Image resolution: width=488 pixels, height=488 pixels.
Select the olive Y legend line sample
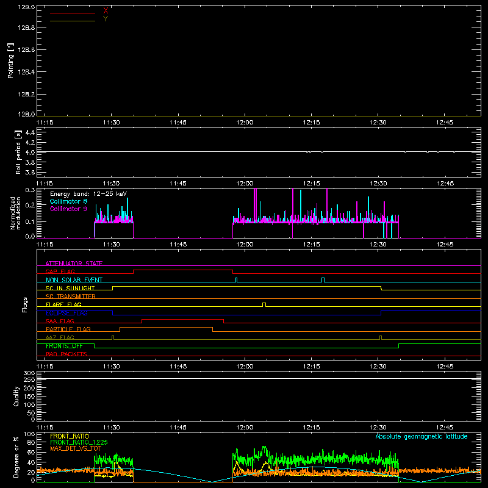(x=73, y=21)
